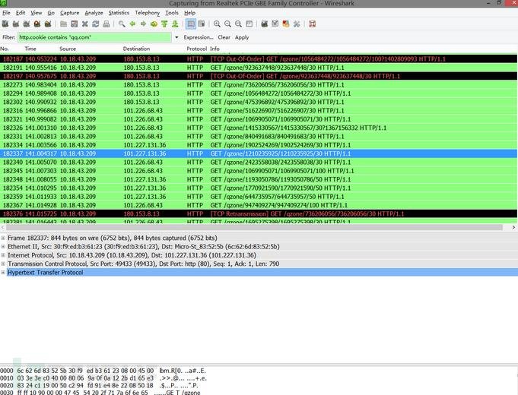Open the Statistics menu

click(x=119, y=13)
